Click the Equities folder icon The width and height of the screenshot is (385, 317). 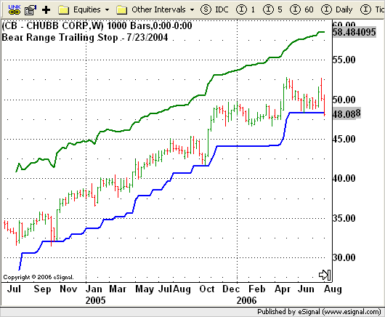[x=64, y=10]
